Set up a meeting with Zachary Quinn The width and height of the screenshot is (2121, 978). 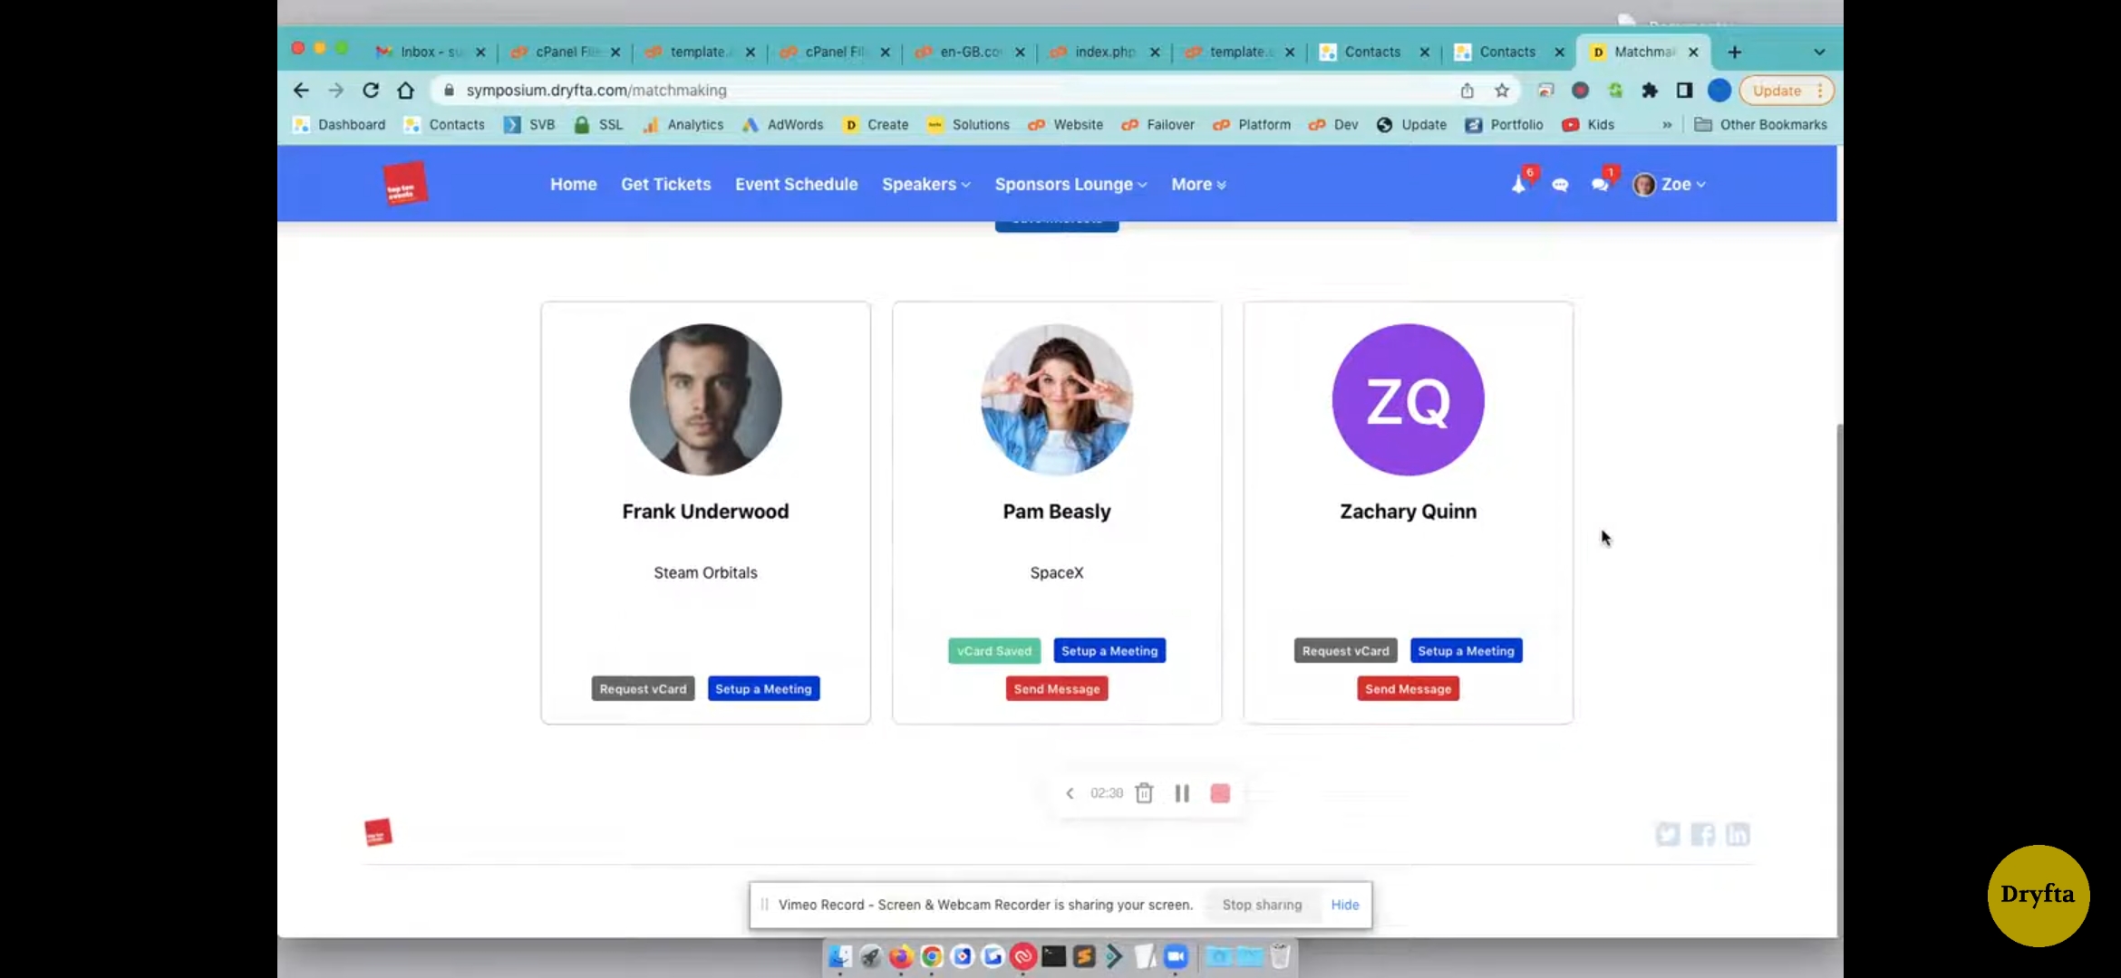1466,650
